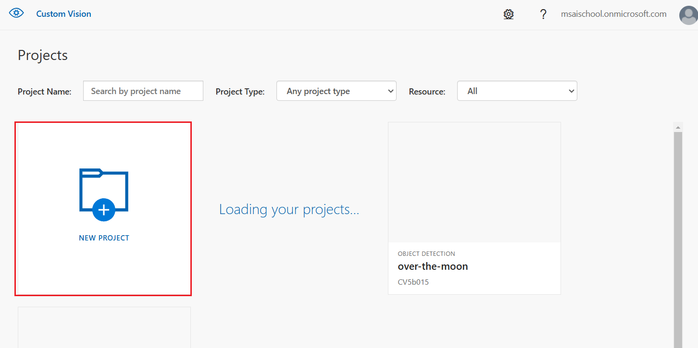Image resolution: width=698 pixels, height=348 pixels.
Task: Click the over-the-moon project title
Action: point(433,266)
